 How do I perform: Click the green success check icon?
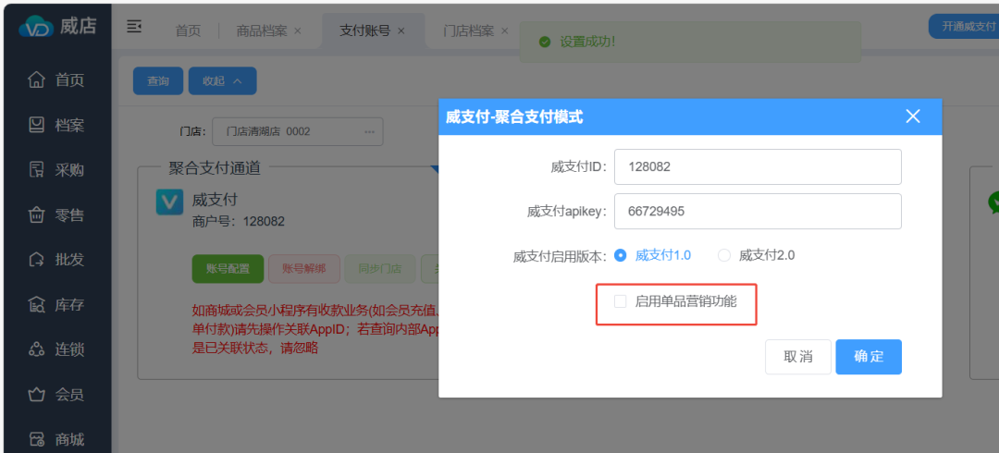pyautogui.click(x=544, y=42)
